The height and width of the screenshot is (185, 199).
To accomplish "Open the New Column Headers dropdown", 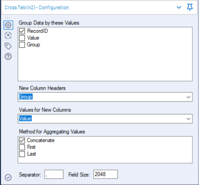I will click(105, 97).
